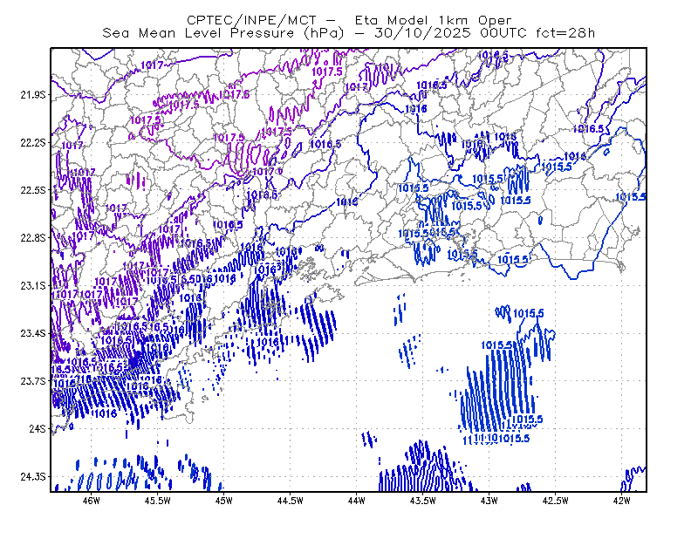Pick the 45W longitude axis label

pos(224,501)
